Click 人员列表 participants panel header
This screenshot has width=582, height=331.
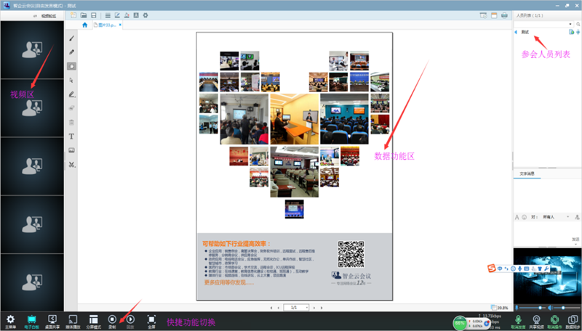[530, 15]
